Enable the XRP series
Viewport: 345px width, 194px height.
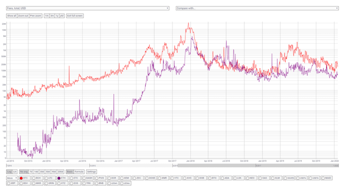[12, 183]
